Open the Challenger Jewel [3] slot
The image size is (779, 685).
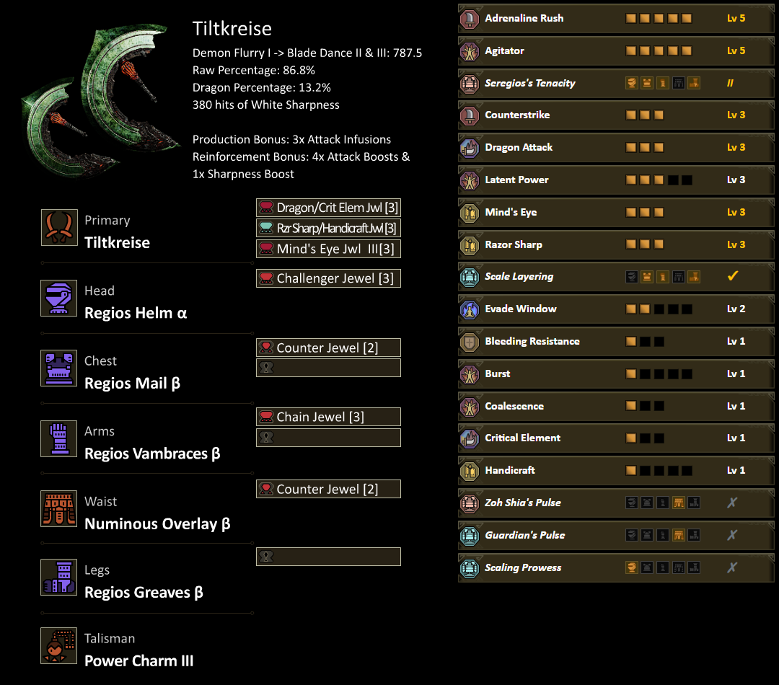pyautogui.click(x=328, y=278)
